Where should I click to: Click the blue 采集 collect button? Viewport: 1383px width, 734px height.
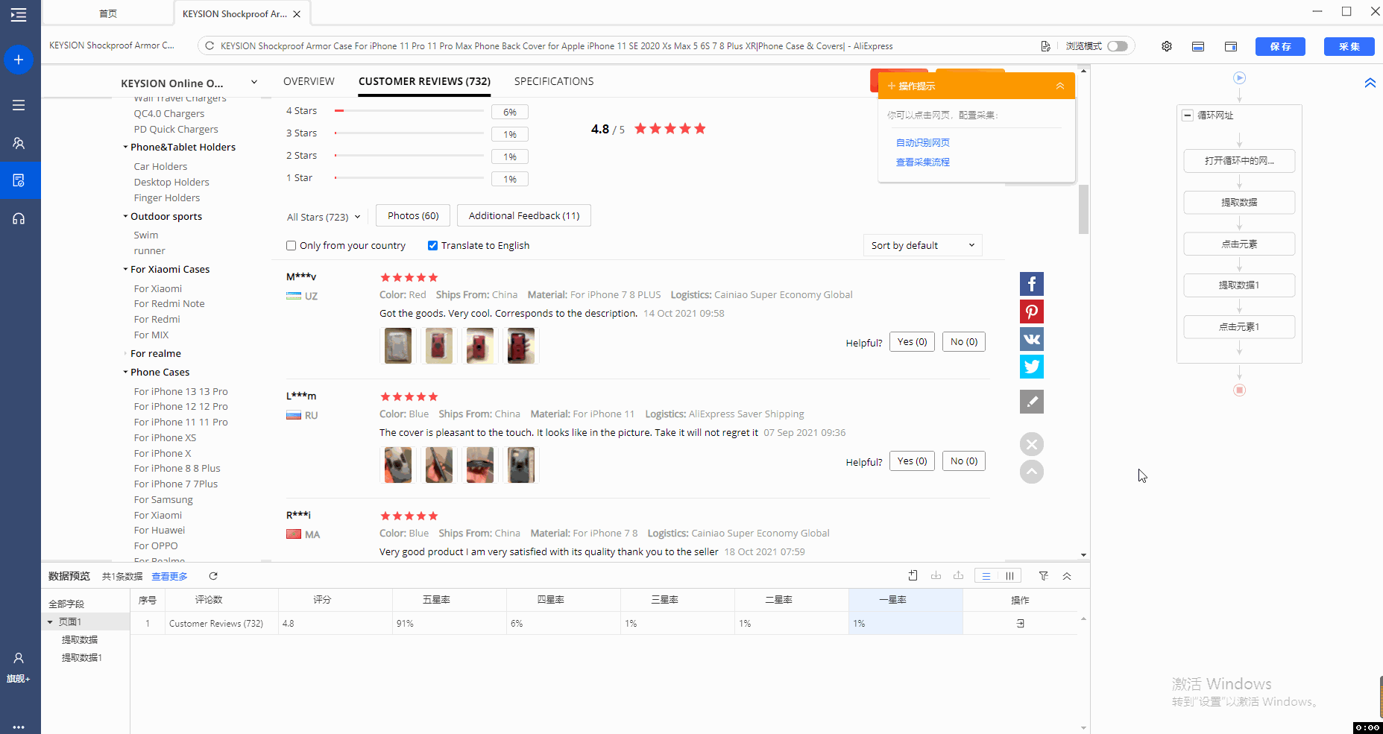click(1349, 46)
